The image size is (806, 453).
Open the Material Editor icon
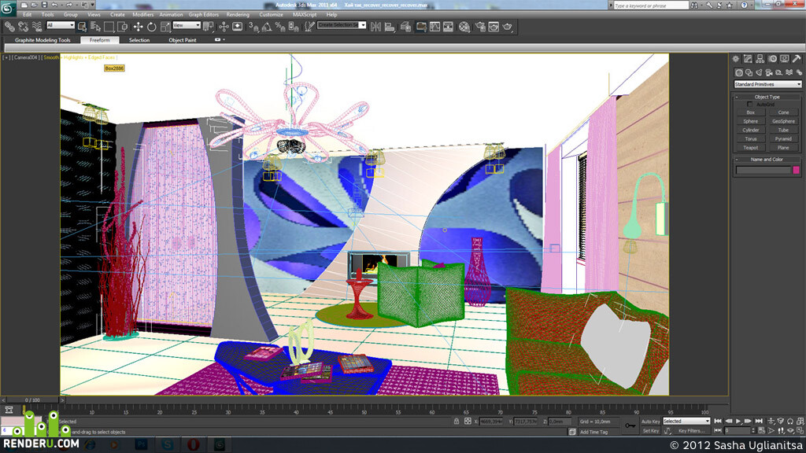tap(464, 27)
